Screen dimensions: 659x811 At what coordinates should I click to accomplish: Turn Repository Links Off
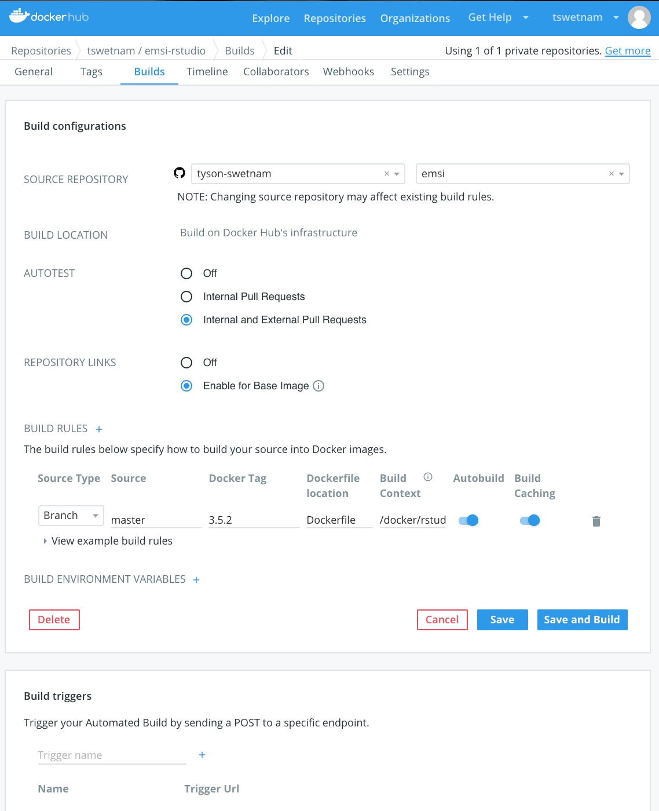(186, 363)
